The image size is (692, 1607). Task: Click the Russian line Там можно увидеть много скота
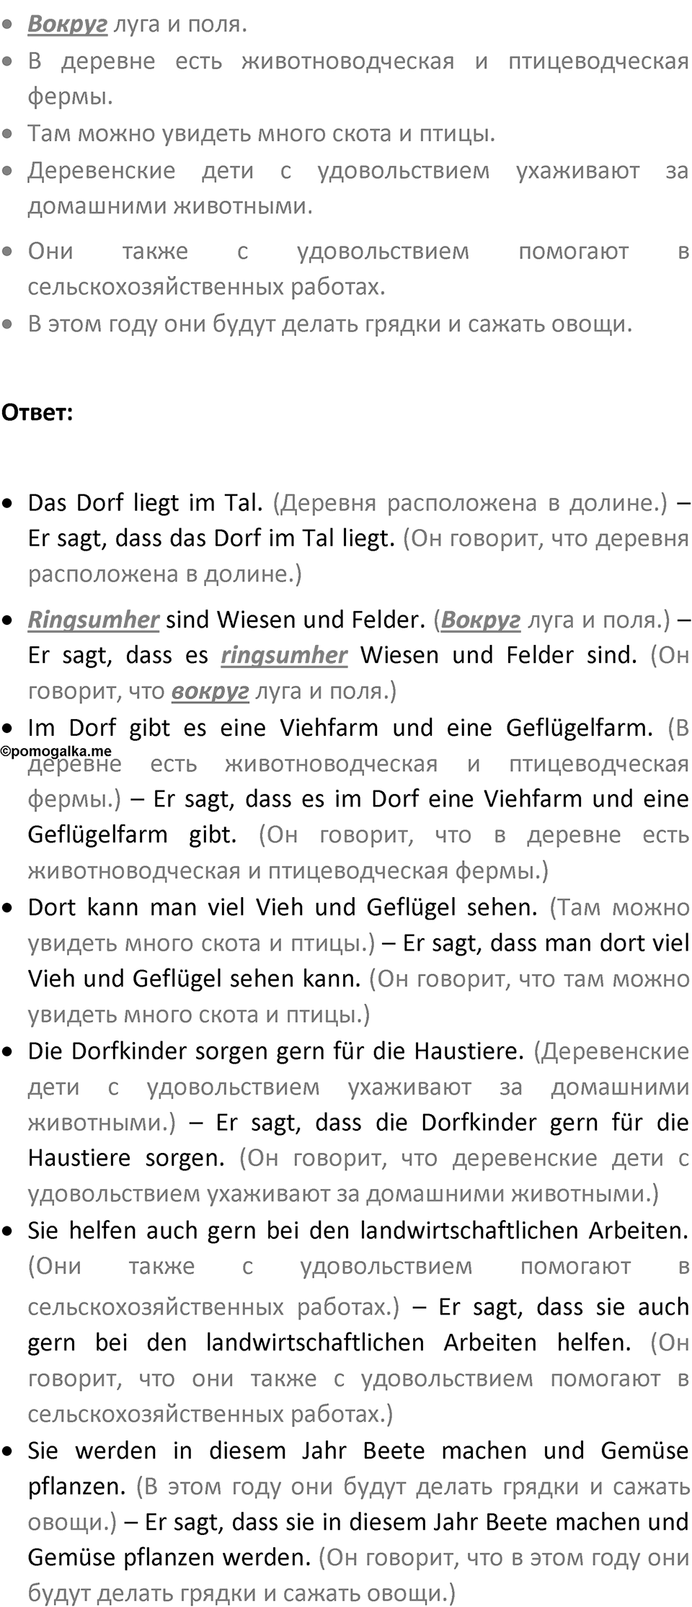coord(262,133)
